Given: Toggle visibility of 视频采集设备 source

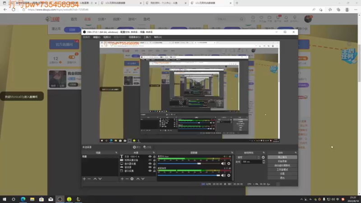Looking at the screenshot, I should [150, 160].
